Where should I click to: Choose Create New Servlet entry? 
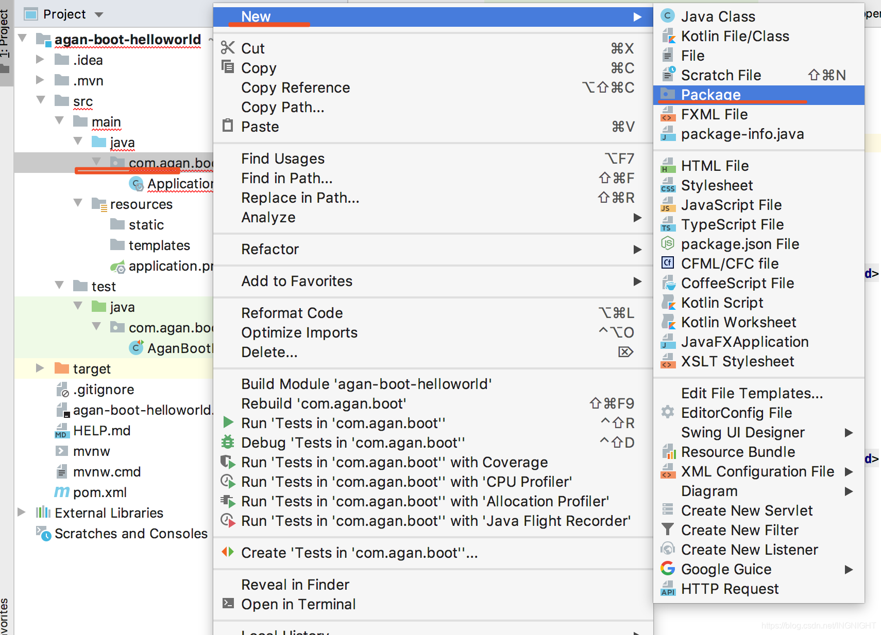759,510
